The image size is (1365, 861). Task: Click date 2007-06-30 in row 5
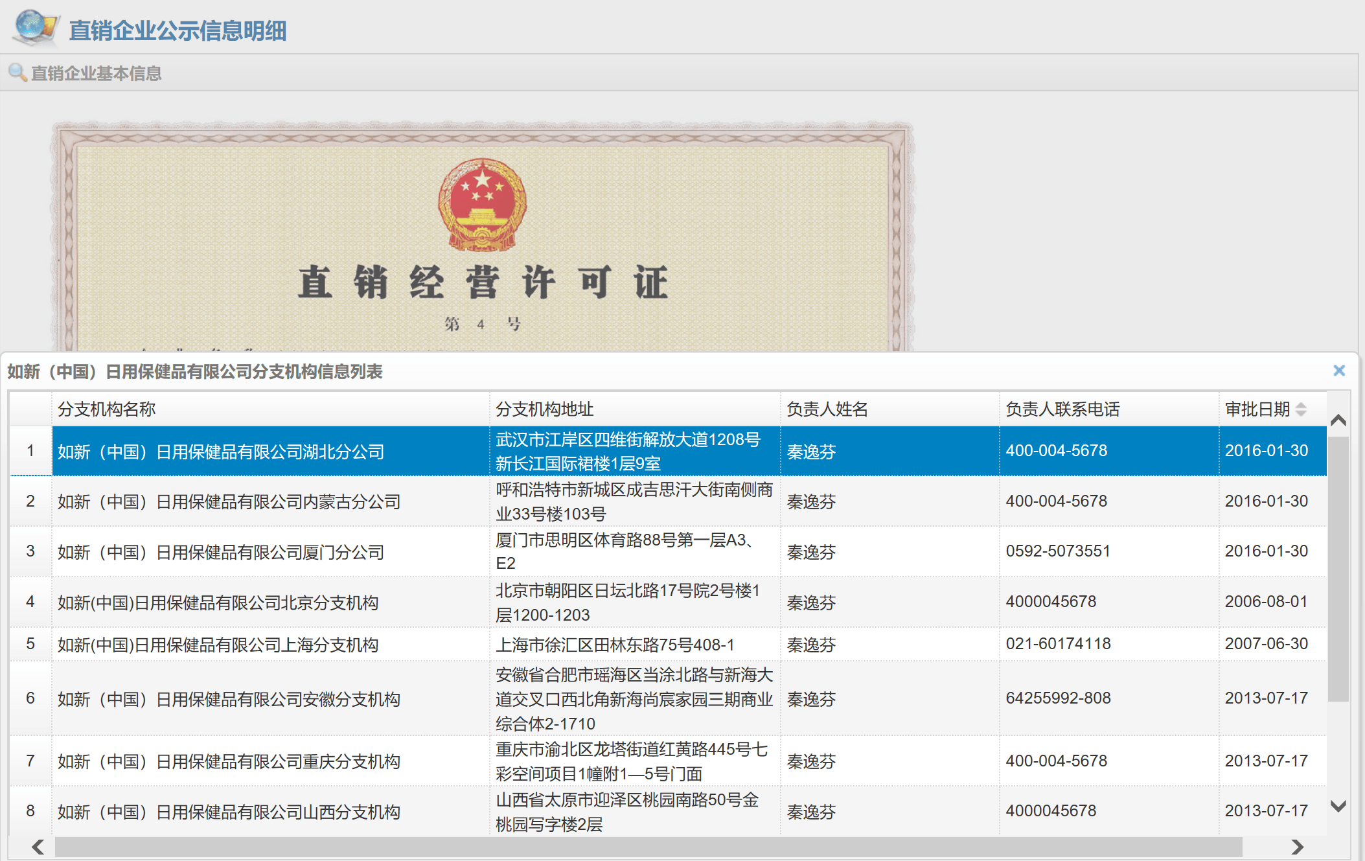click(x=1266, y=644)
